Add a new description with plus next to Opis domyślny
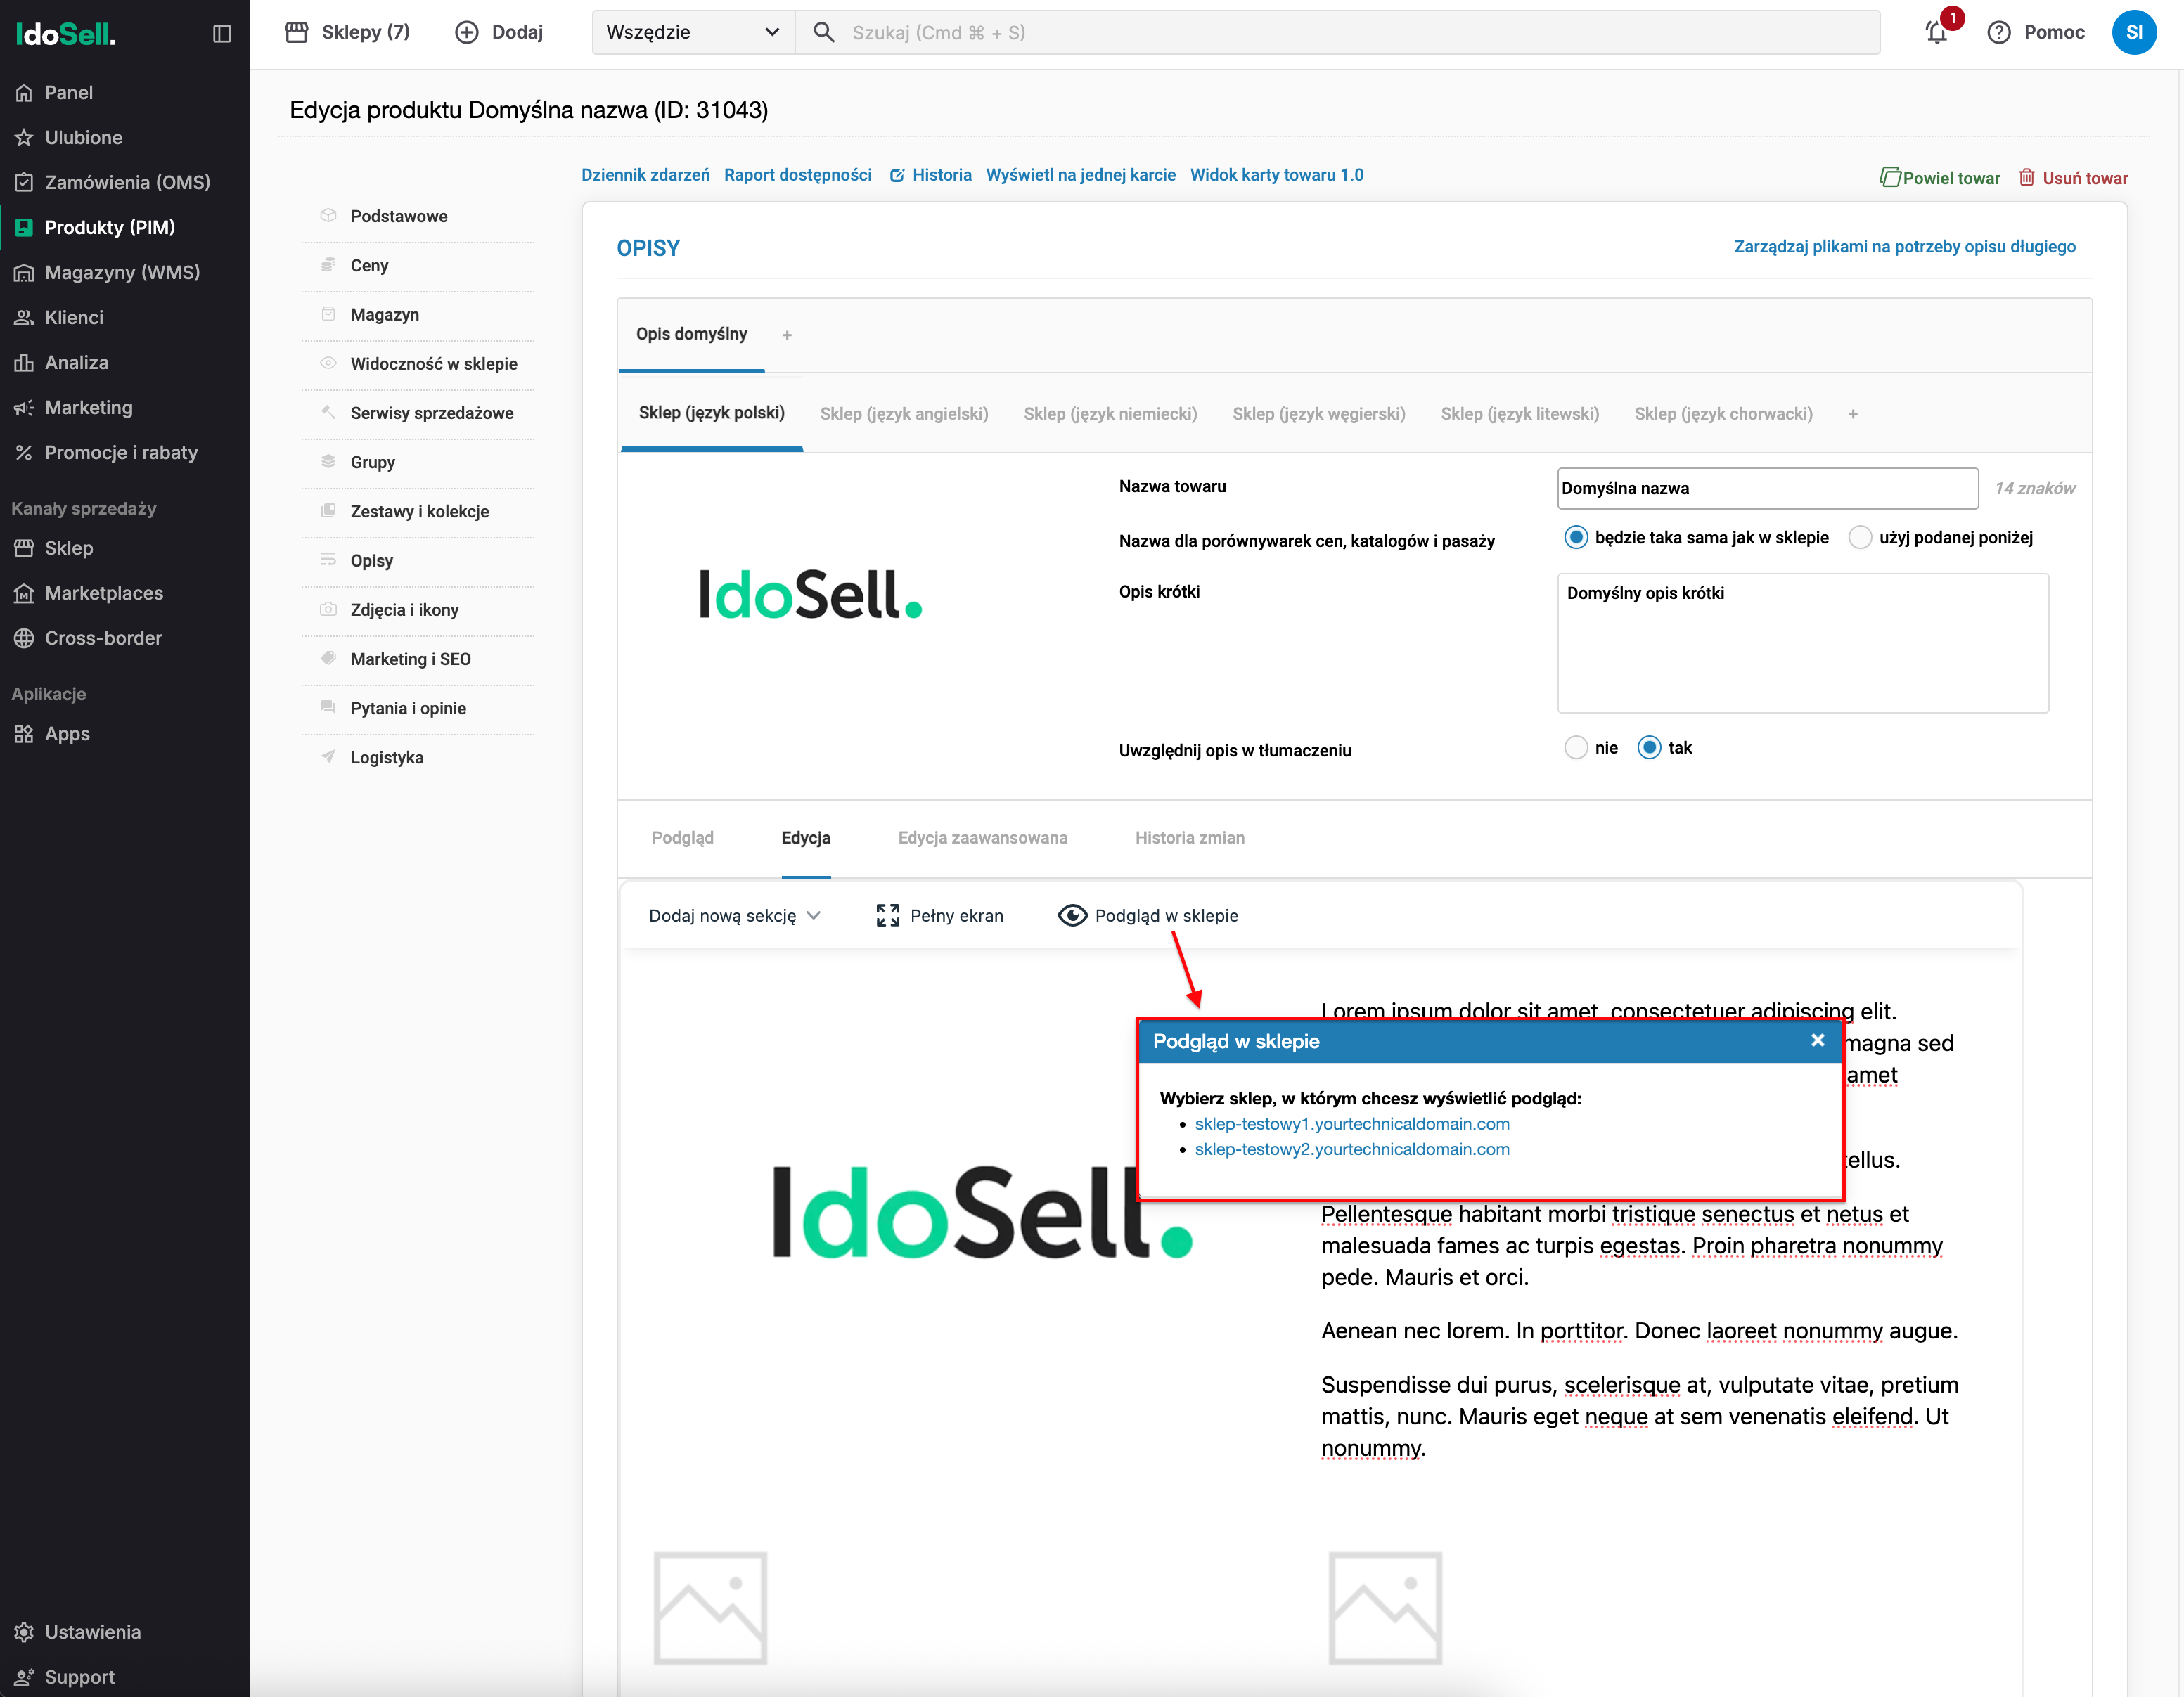Viewport: 2184px width, 1697px height. click(x=787, y=335)
